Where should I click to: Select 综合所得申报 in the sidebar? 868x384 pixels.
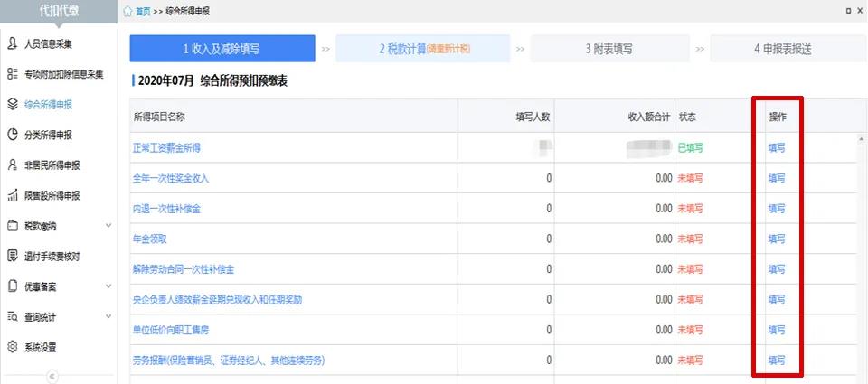click(48, 105)
